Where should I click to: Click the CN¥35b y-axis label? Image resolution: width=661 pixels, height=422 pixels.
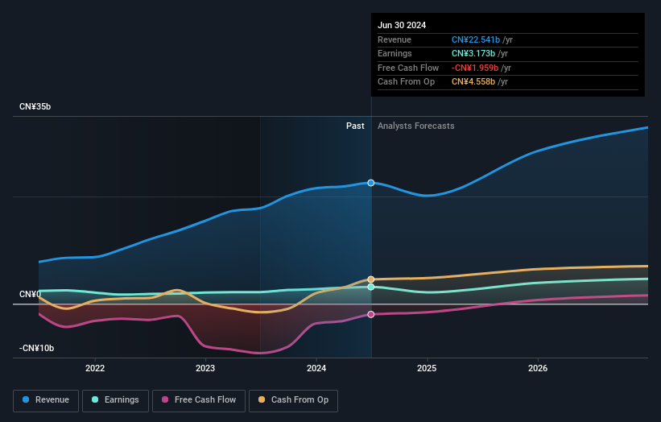coord(35,106)
